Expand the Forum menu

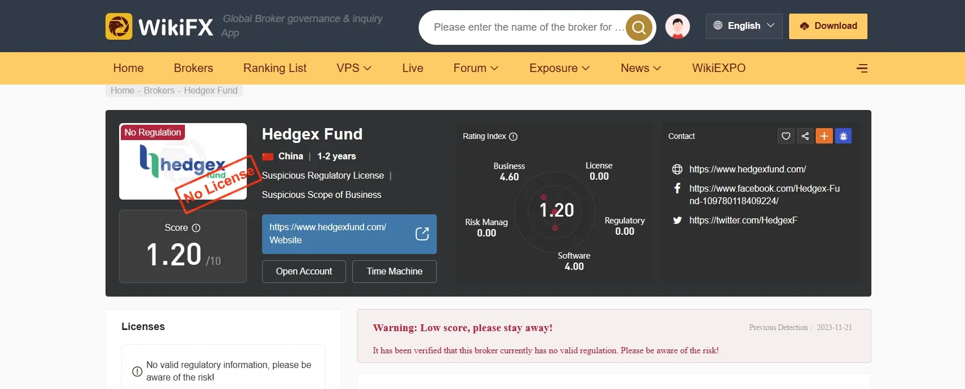[x=475, y=68]
